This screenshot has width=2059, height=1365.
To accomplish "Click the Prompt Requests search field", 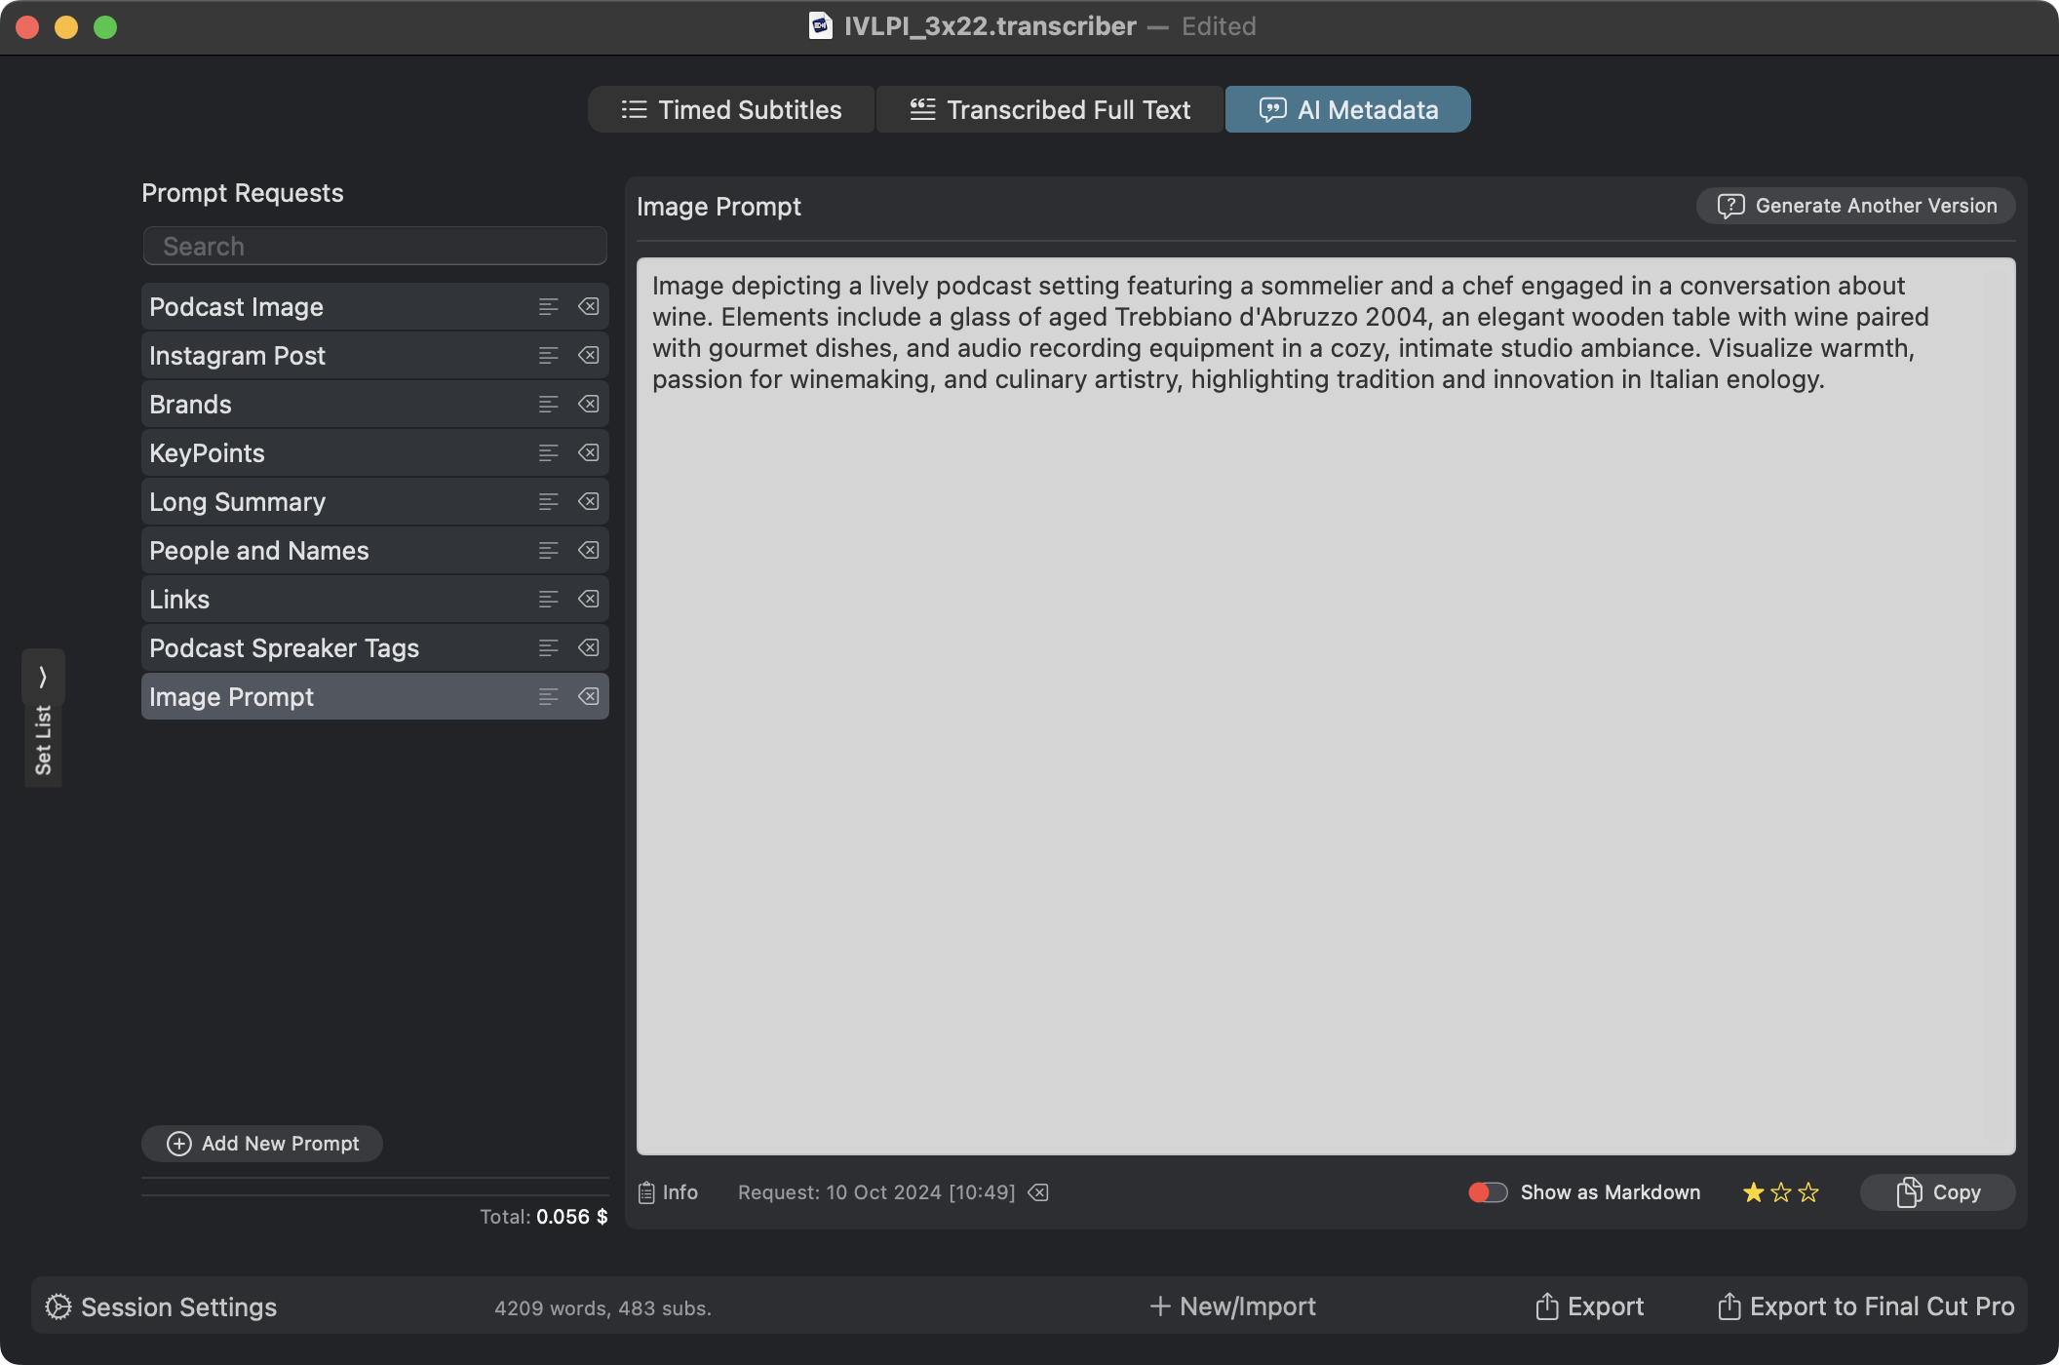I will click(x=375, y=247).
